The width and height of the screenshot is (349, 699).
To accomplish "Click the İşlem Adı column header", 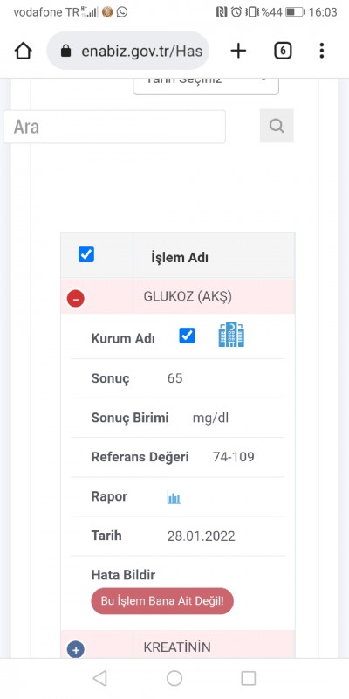I will [x=180, y=257].
